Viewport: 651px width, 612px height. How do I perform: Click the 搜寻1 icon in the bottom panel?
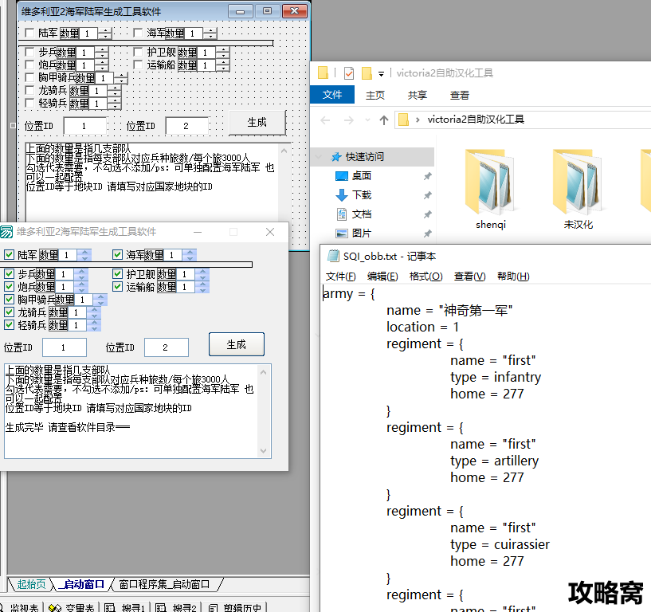(x=110, y=608)
